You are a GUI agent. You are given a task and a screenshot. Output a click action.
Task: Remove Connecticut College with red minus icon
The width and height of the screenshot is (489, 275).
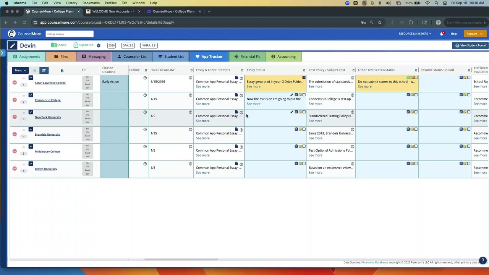pos(15,100)
